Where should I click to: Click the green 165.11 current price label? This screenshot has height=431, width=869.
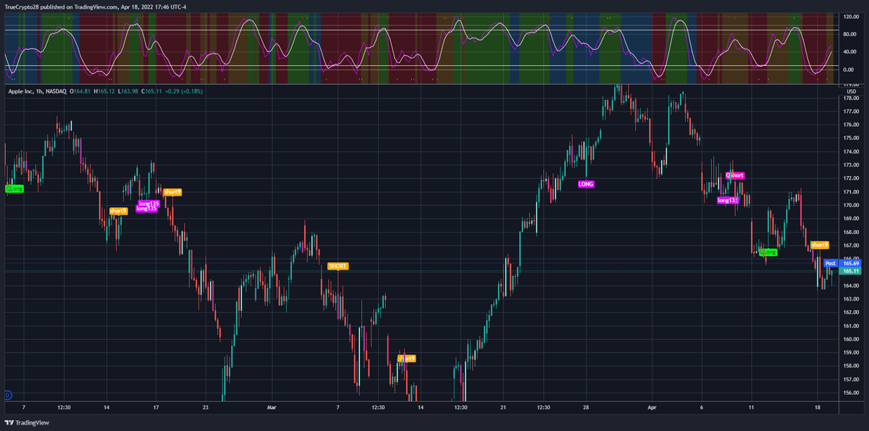pyautogui.click(x=849, y=272)
